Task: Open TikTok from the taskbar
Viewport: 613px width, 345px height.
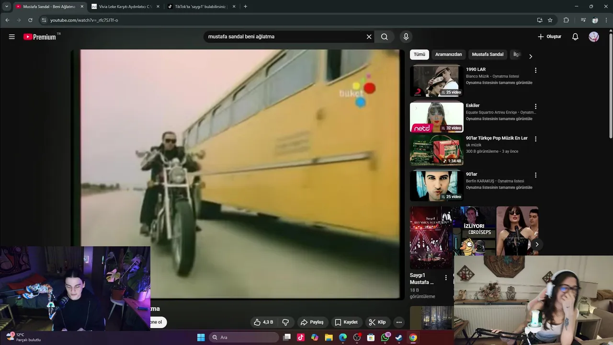Action: [301, 337]
